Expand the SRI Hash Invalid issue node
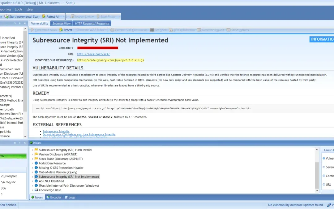334x209 pixels. pos(32,150)
